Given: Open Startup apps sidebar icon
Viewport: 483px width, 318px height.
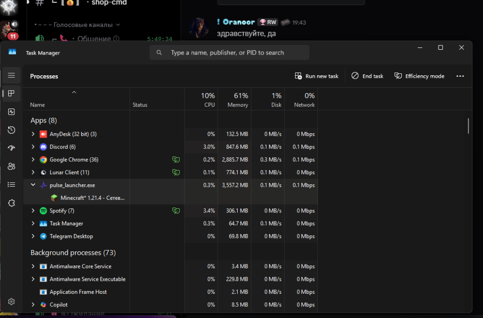Looking at the screenshot, I should click(12, 148).
